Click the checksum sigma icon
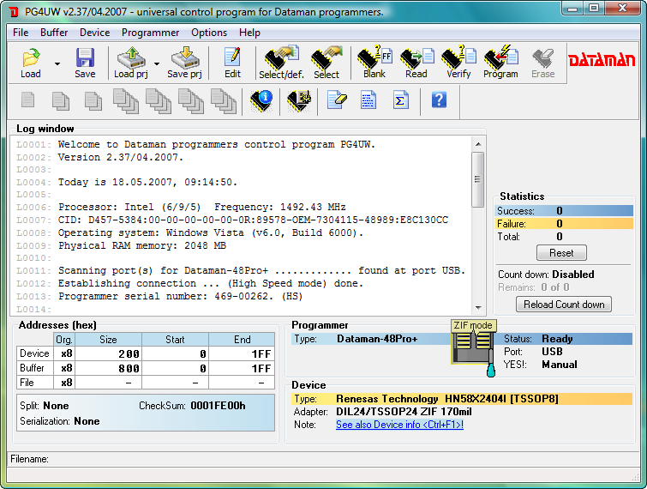647x489 pixels. (x=399, y=100)
